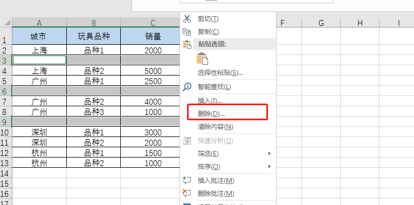Viewport: 414px width, 205px height.
Task: Select row 15 header
Action: [6, 183]
